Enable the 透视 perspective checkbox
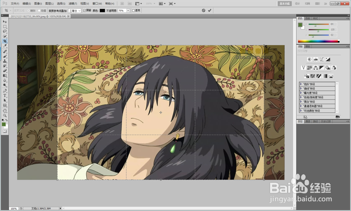 [x=133, y=11]
